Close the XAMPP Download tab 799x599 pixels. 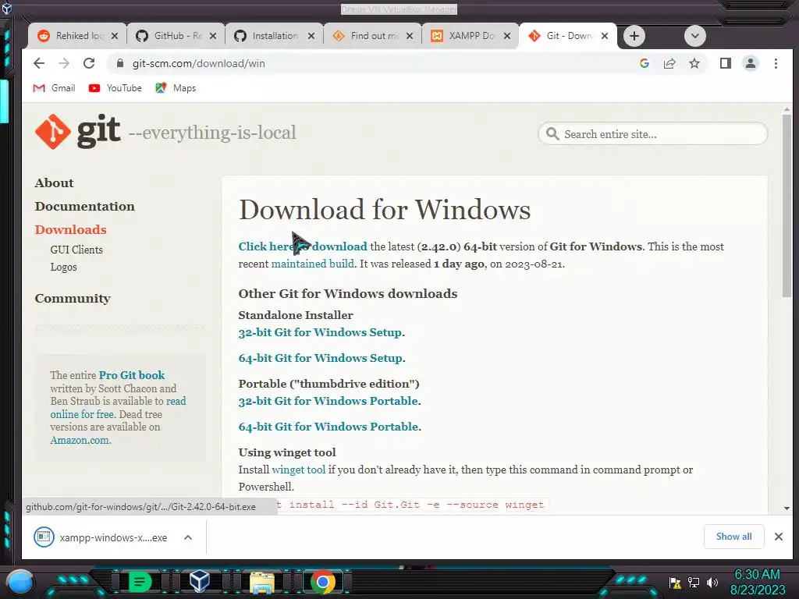tap(507, 36)
